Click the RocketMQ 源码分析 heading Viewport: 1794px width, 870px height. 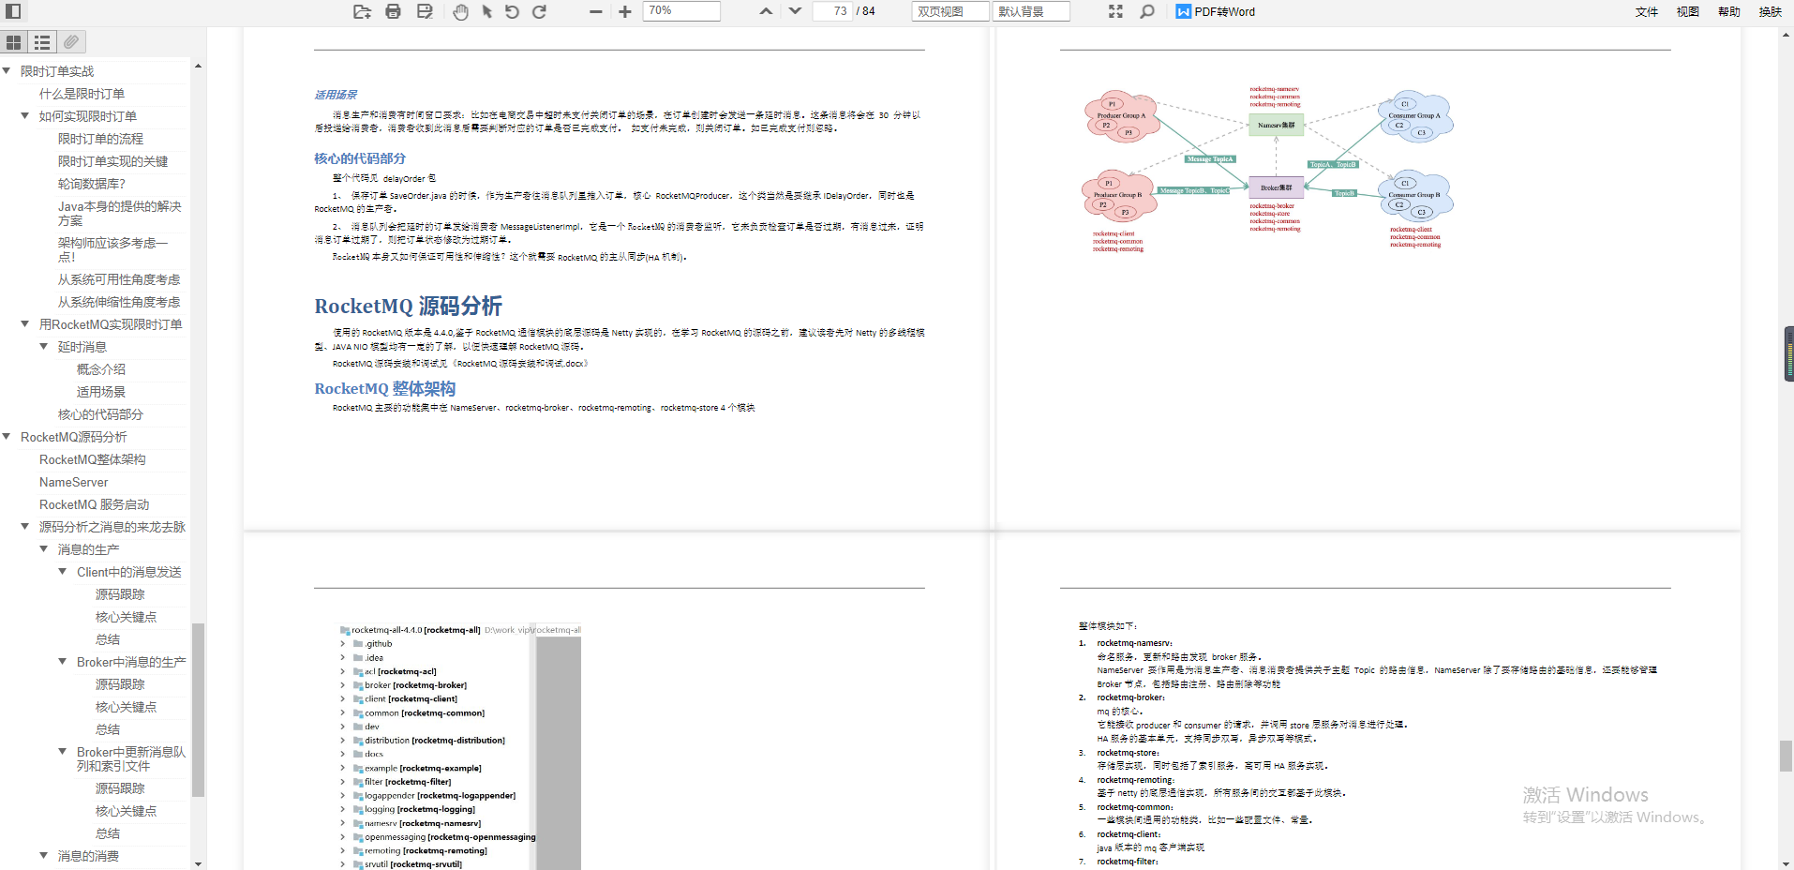[408, 306]
